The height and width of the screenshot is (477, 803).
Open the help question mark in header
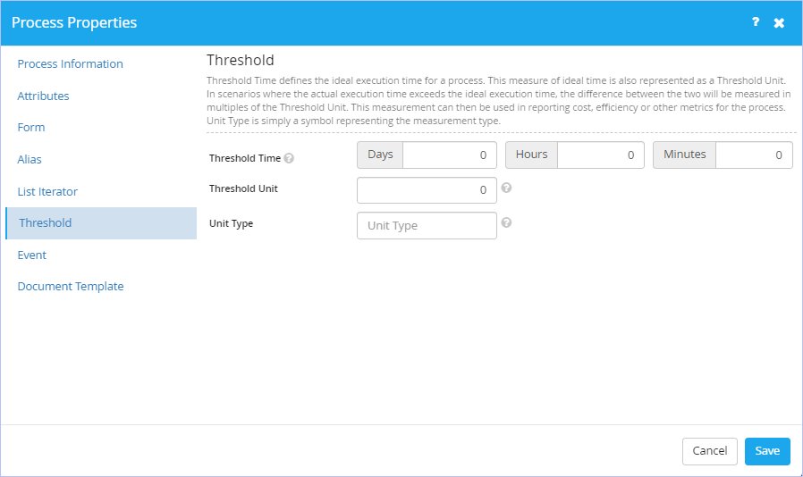(756, 22)
